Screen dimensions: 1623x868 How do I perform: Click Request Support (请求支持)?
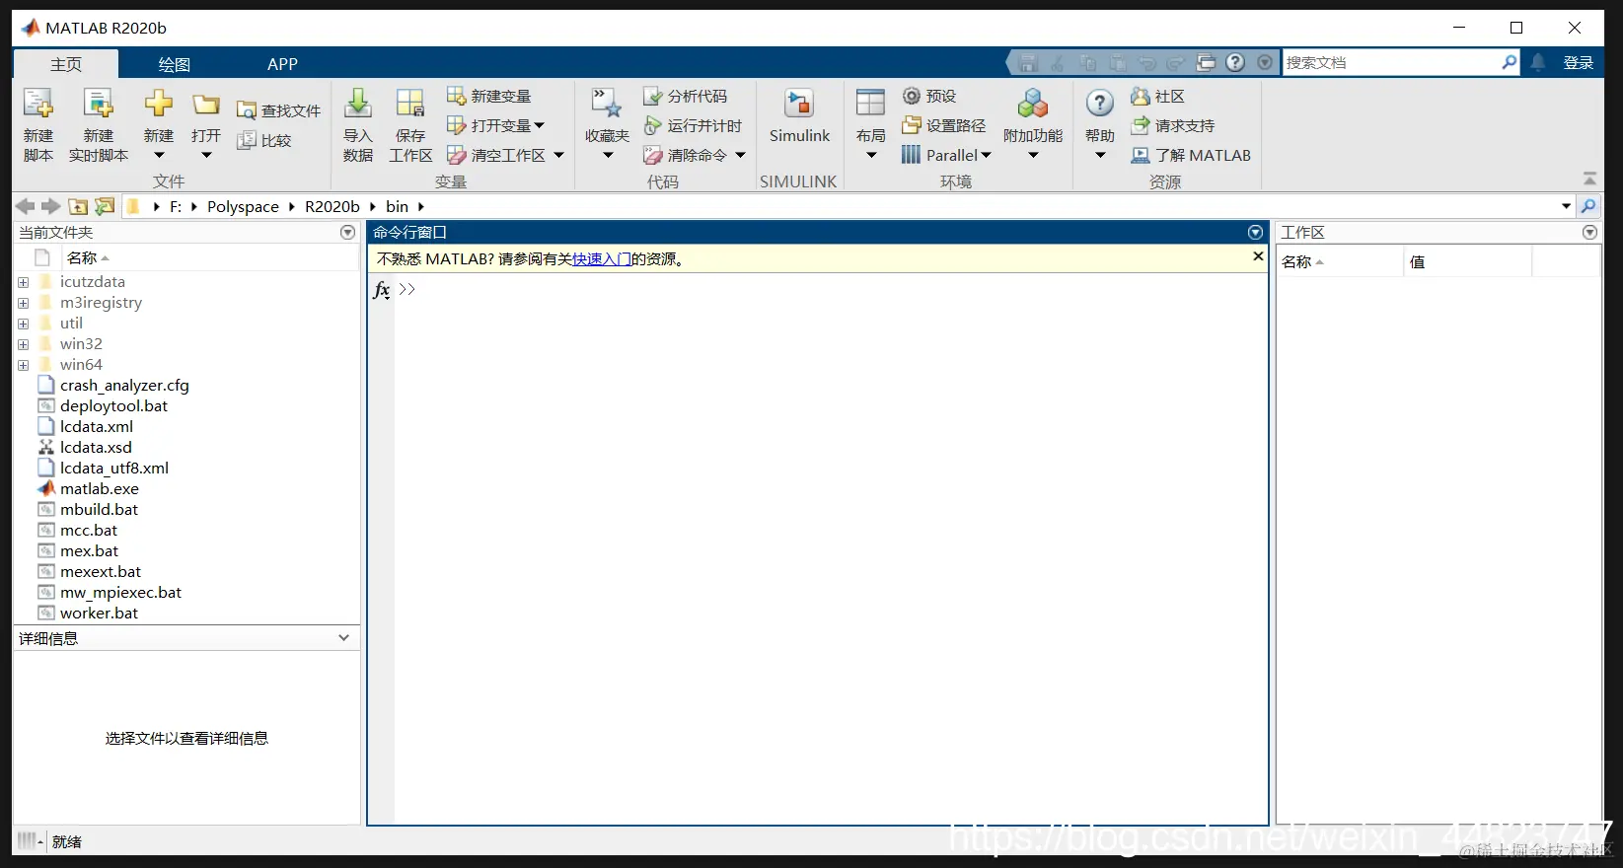1172,125
